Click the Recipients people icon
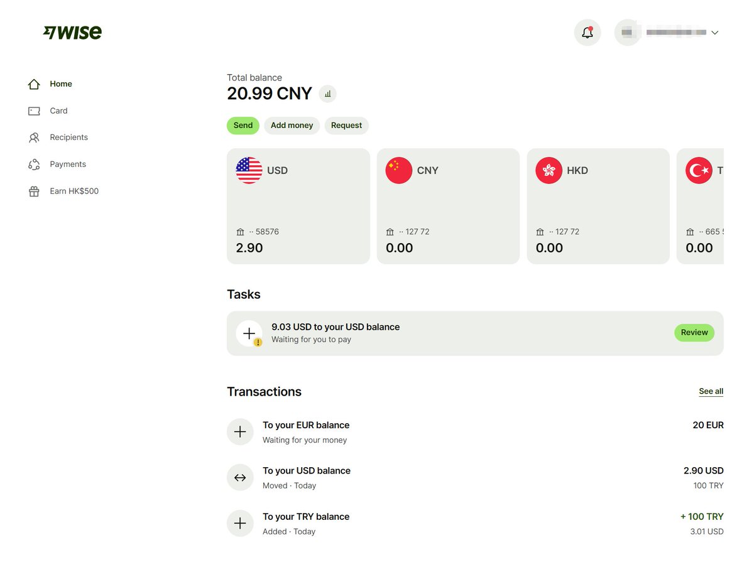Image resolution: width=754 pixels, height=567 pixels. click(34, 138)
